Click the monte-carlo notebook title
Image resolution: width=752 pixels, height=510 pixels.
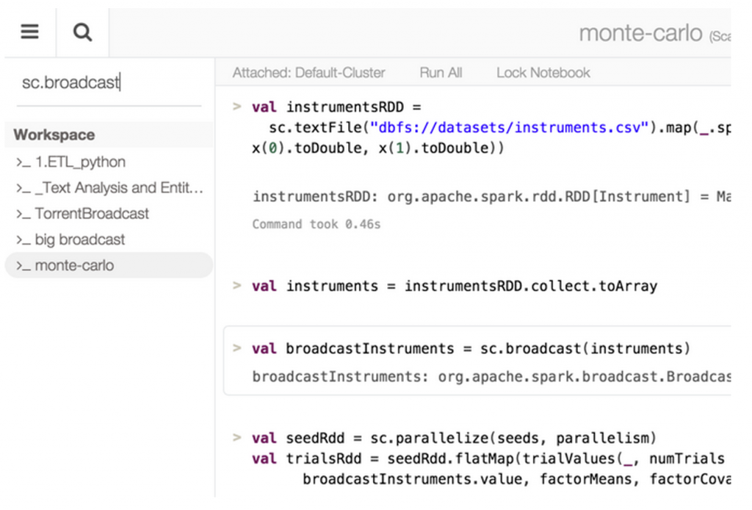(x=640, y=33)
